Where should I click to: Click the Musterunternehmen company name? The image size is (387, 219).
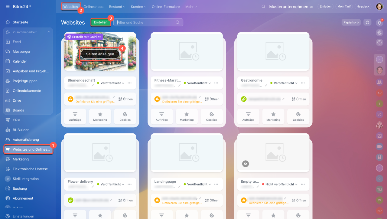[289, 7]
